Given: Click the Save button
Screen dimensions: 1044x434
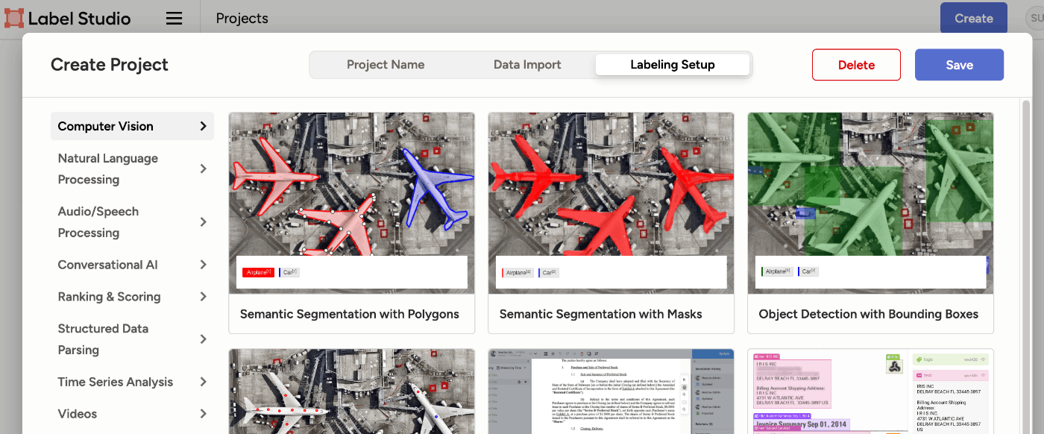Looking at the screenshot, I should (959, 65).
